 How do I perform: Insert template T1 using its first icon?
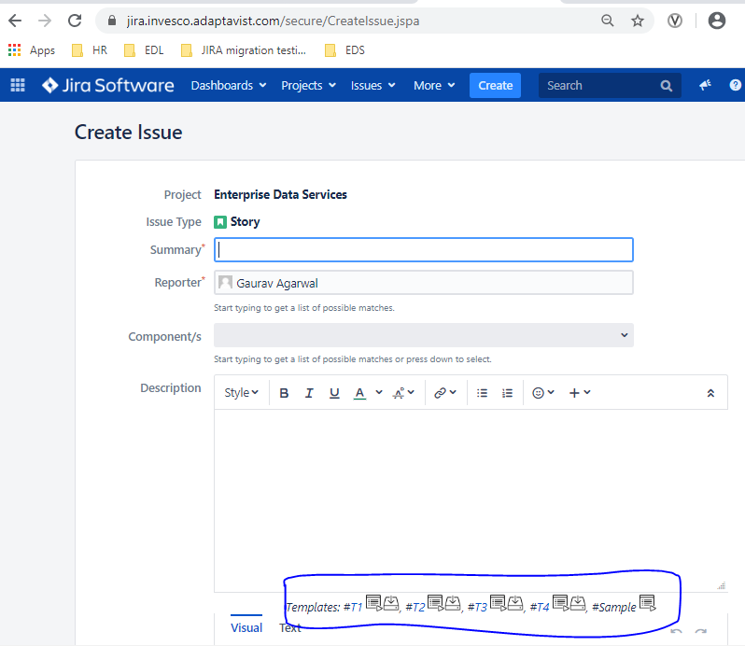pos(374,603)
